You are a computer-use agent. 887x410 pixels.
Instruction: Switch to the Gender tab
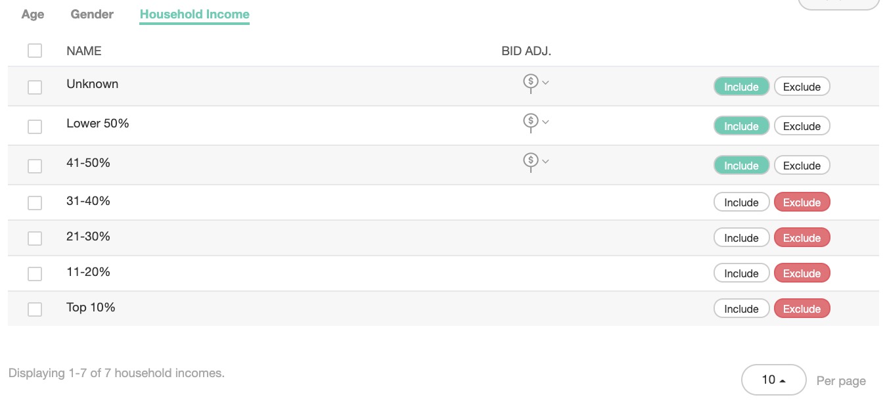point(92,14)
